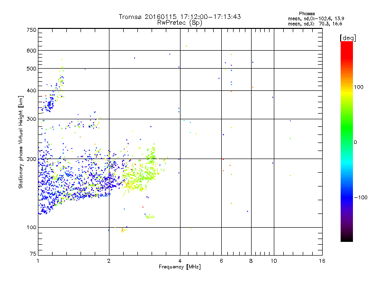This screenshot has height=284, width=379.
Task: Click the y-axis tick label '75'
Action: pyautogui.click(x=33, y=254)
